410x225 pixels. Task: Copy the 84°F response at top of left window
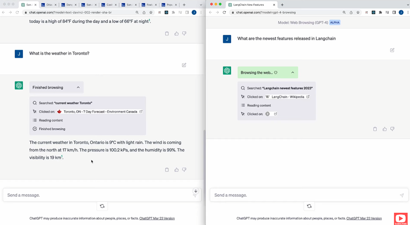(x=167, y=34)
